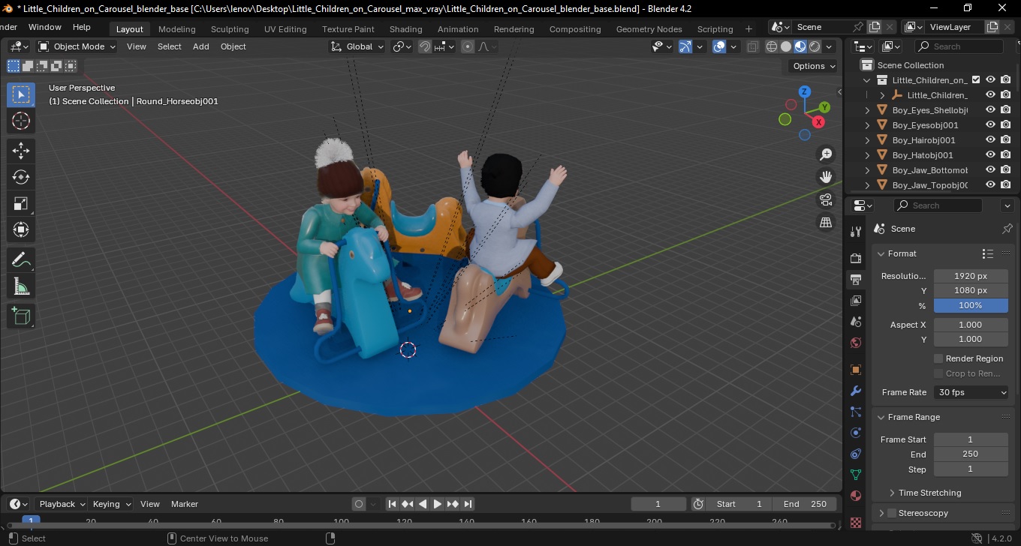Switch to the Geometry Nodes workspace tab
This screenshot has height=546, width=1021.
649,29
